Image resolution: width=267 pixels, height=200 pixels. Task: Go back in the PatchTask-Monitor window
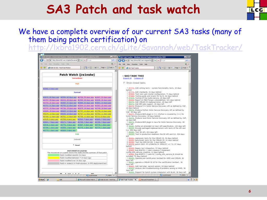click(x=41, y=60)
